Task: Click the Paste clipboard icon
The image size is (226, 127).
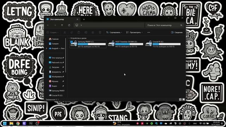Action: coord(79,32)
